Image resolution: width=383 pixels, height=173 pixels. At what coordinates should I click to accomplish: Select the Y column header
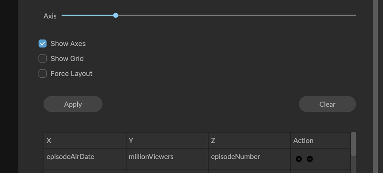coord(167,140)
